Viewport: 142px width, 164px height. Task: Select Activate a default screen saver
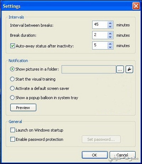point(12,88)
